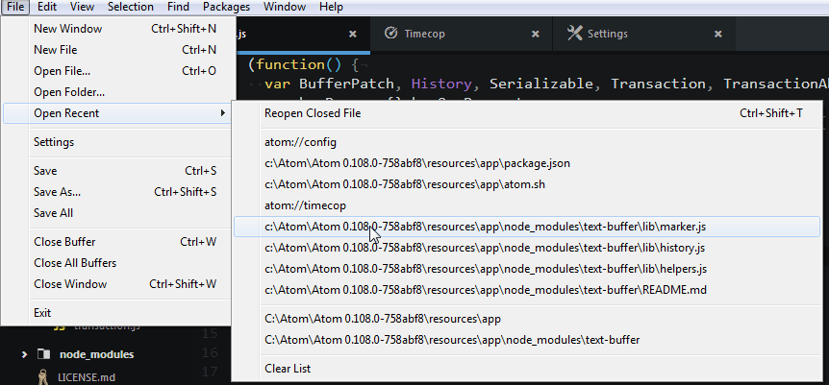Click line number 16 in gutter

(x=210, y=352)
